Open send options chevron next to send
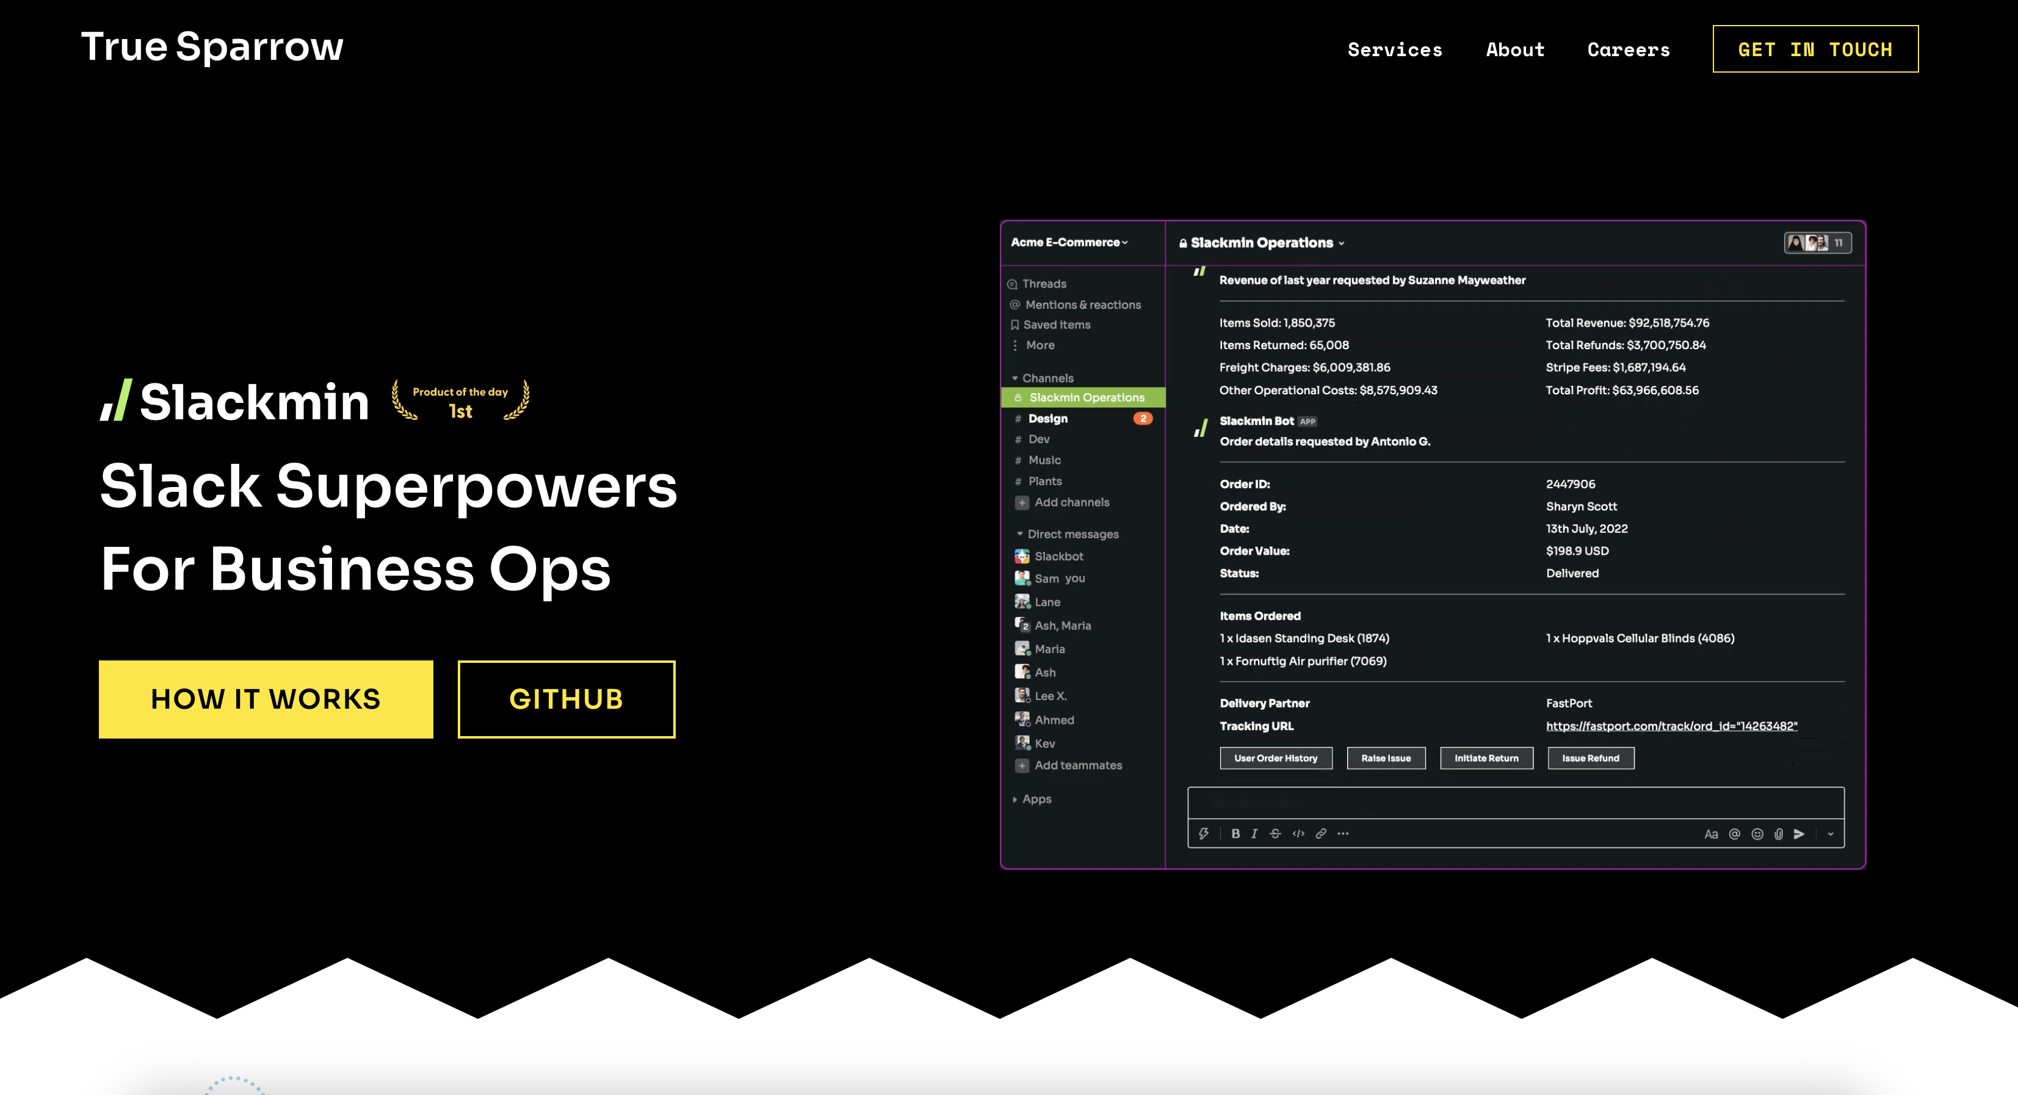 point(1831,834)
